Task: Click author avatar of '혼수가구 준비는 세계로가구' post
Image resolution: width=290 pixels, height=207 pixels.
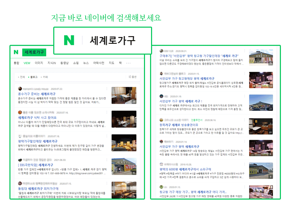Action: pyautogui.click(x=20, y=89)
